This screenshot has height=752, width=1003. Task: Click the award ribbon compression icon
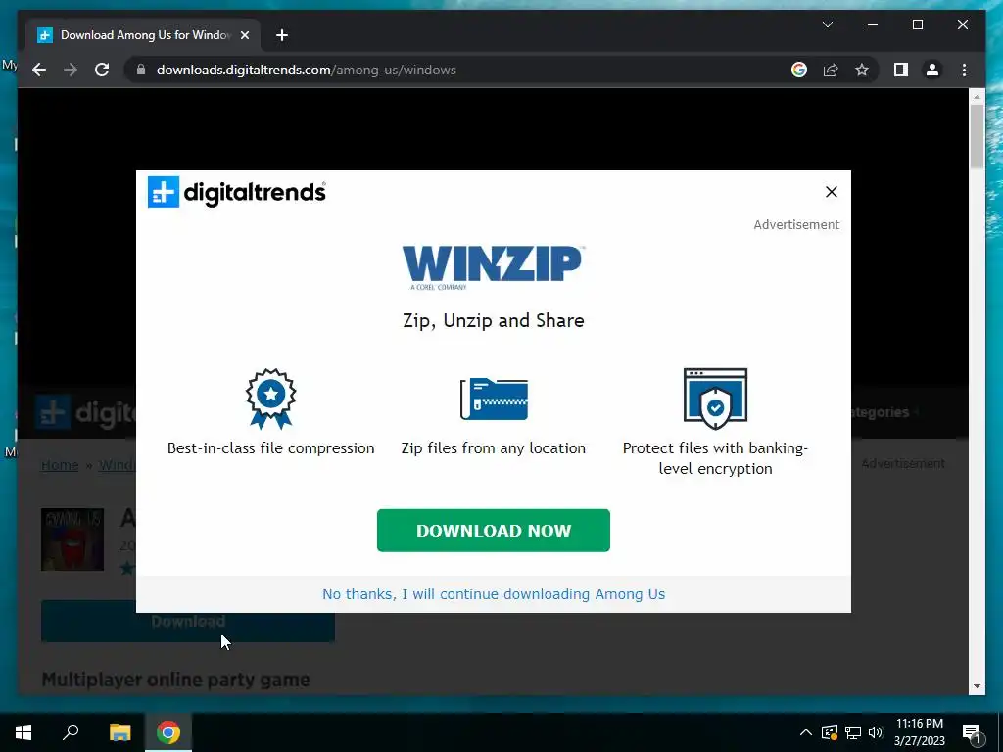click(x=270, y=399)
